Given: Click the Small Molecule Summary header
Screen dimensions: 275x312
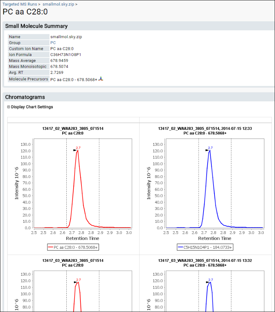Looking at the screenshot, I should pyautogui.click(x=36, y=26).
